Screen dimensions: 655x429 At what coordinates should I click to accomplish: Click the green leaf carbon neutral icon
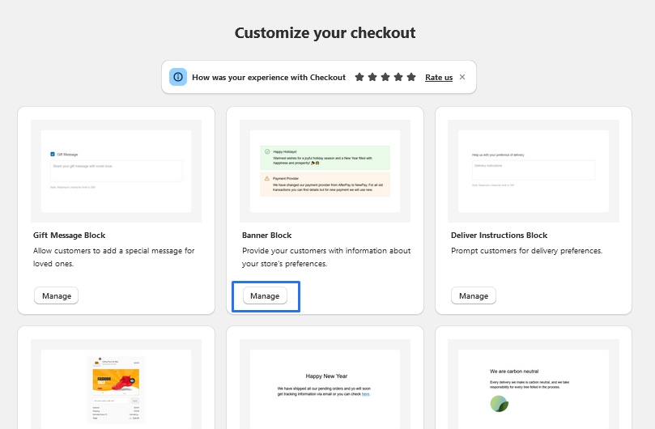[x=499, y=403]
